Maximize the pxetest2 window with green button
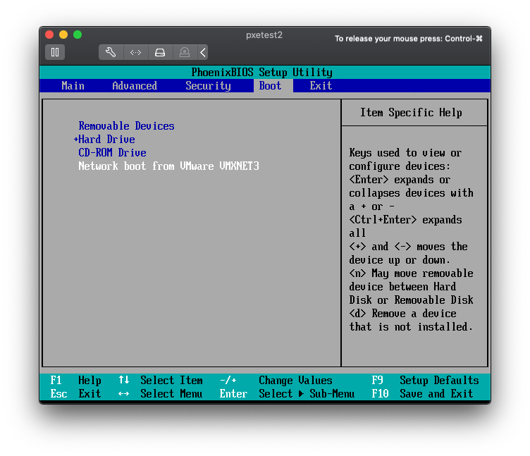 78,35
